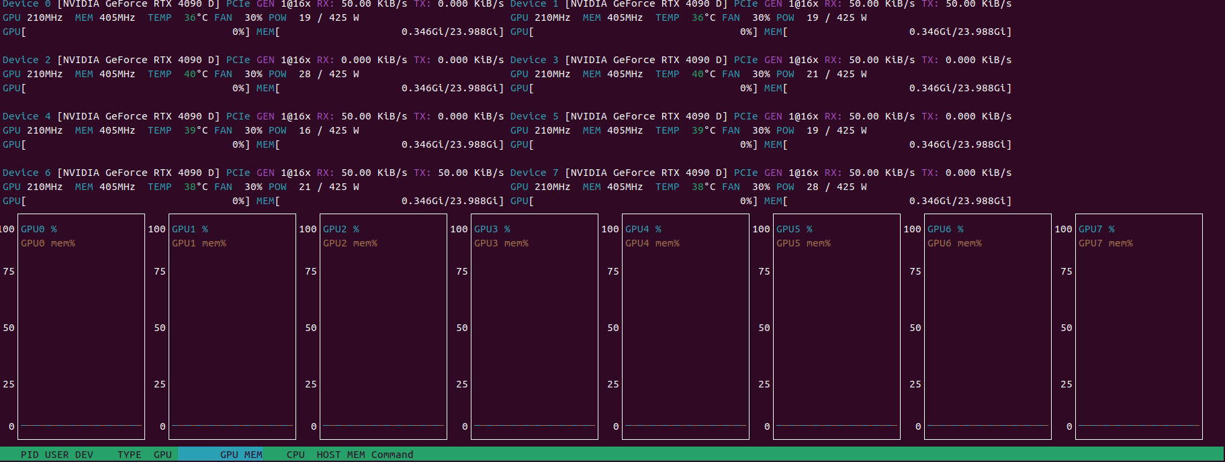Click Device 6's GPU 0% utilization bar
The width and height of the screenshot is (1225, 462).
pos(126,201)
